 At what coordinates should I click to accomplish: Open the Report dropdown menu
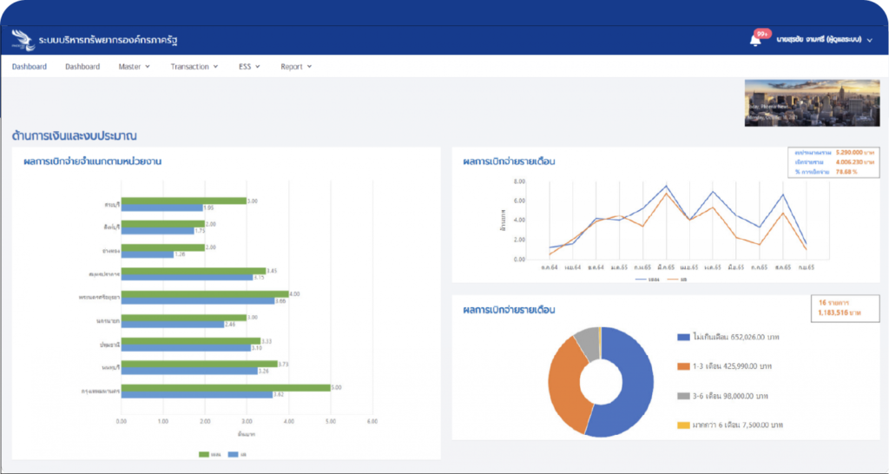tap(295, 67)
